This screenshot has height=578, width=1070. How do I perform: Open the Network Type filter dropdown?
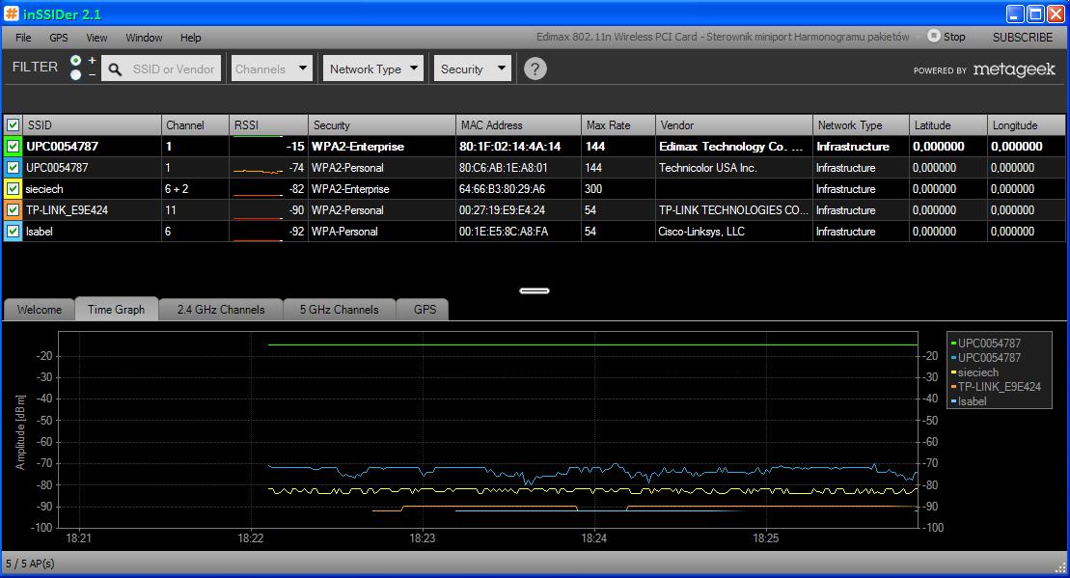click(373, 69)
